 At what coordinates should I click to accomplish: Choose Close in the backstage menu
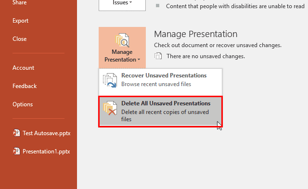pyautogui.click(x=20, y=39)
